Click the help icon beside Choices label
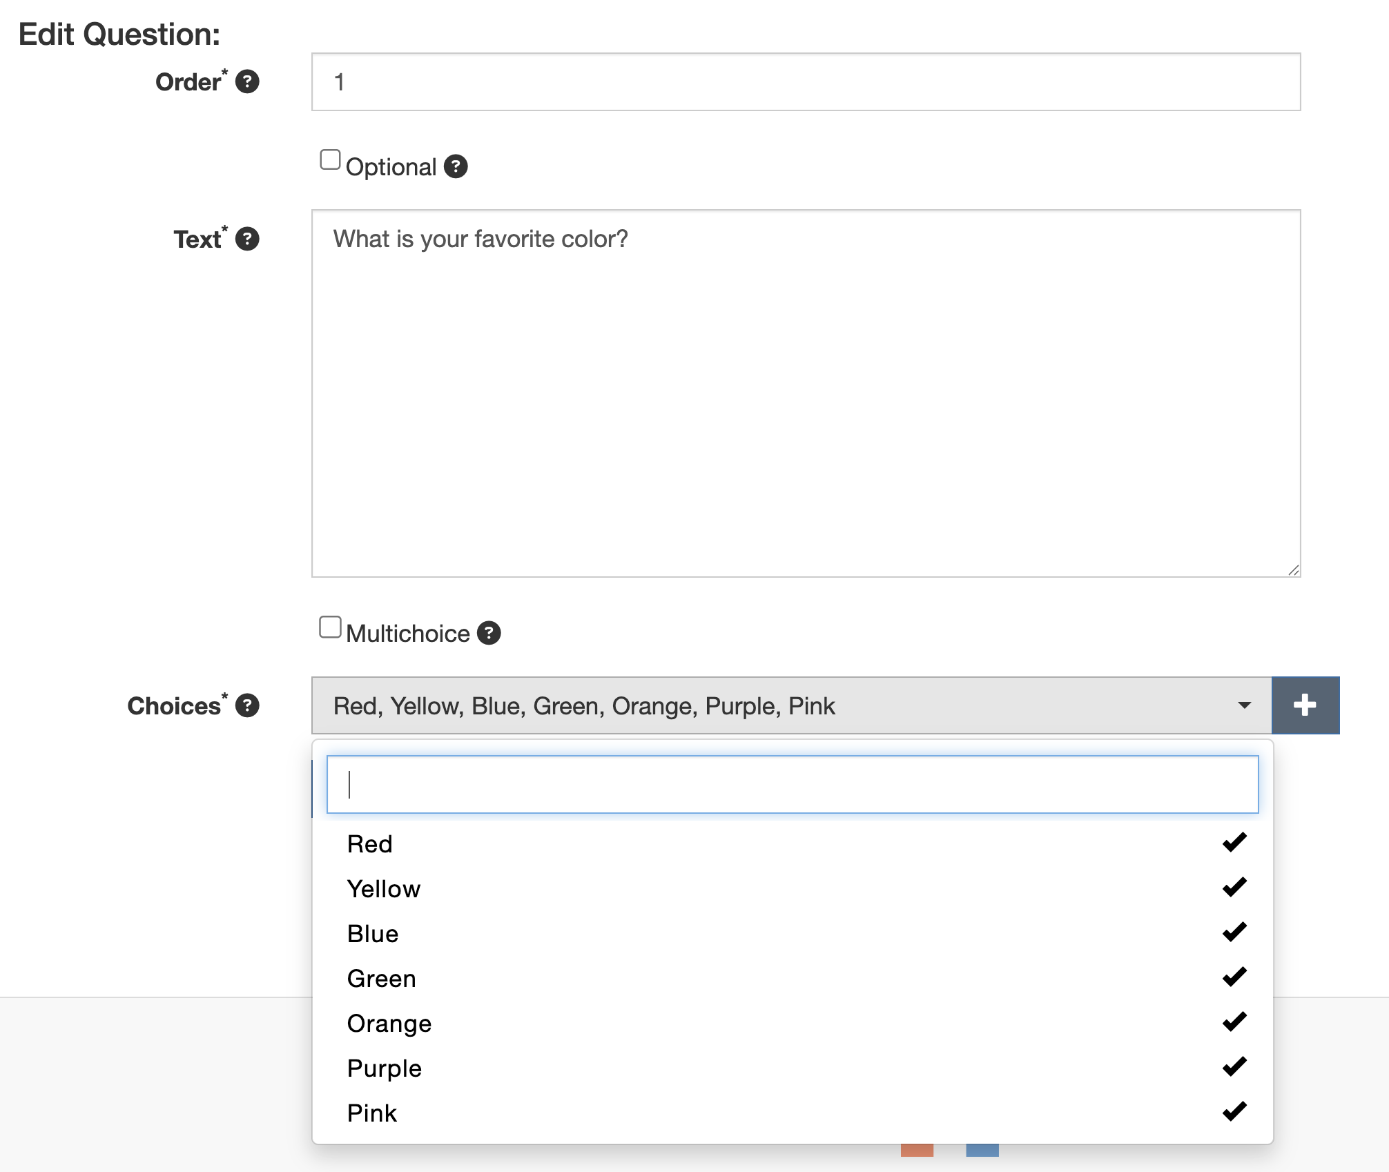Viewport: 1389px width, 1172px height. click(247, 705)
